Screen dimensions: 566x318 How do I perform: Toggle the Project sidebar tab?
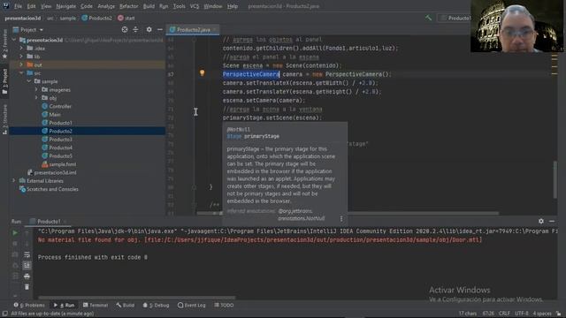4,81
